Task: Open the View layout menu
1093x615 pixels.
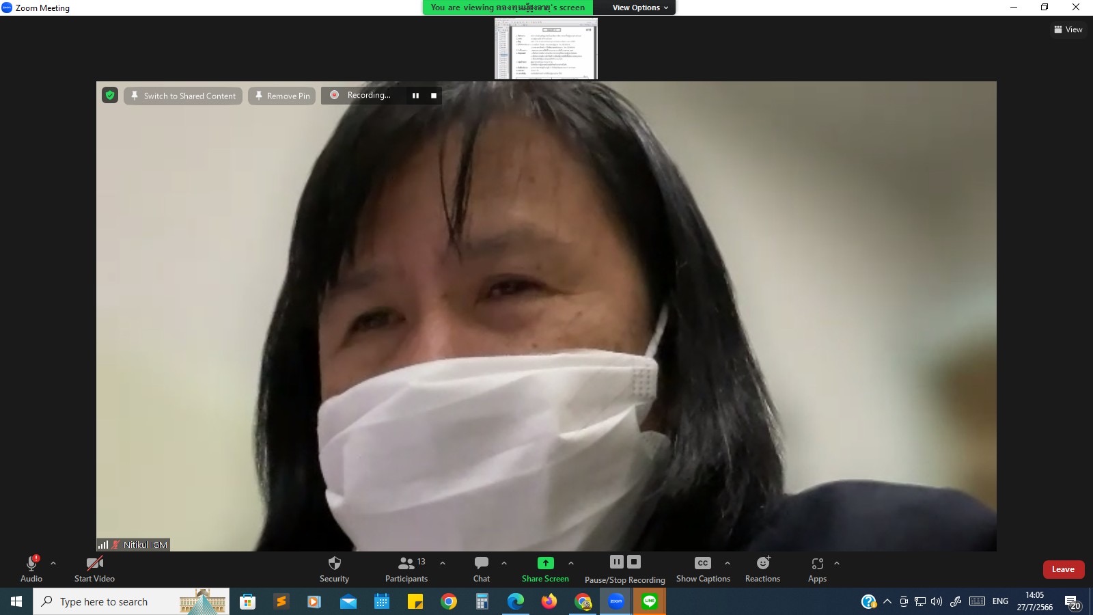Action: click(1068, 29)
